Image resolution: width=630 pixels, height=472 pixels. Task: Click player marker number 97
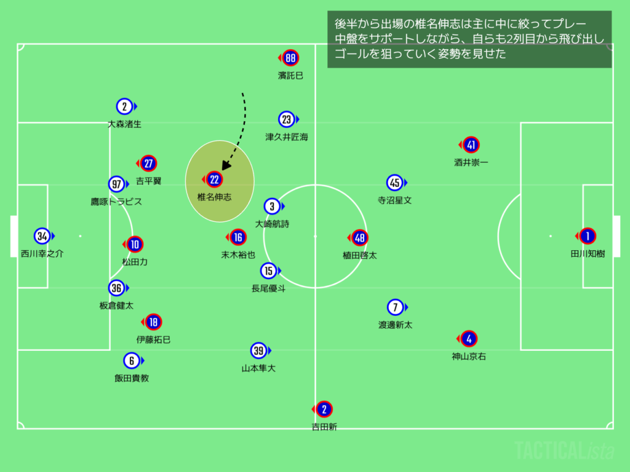(116, 184)
